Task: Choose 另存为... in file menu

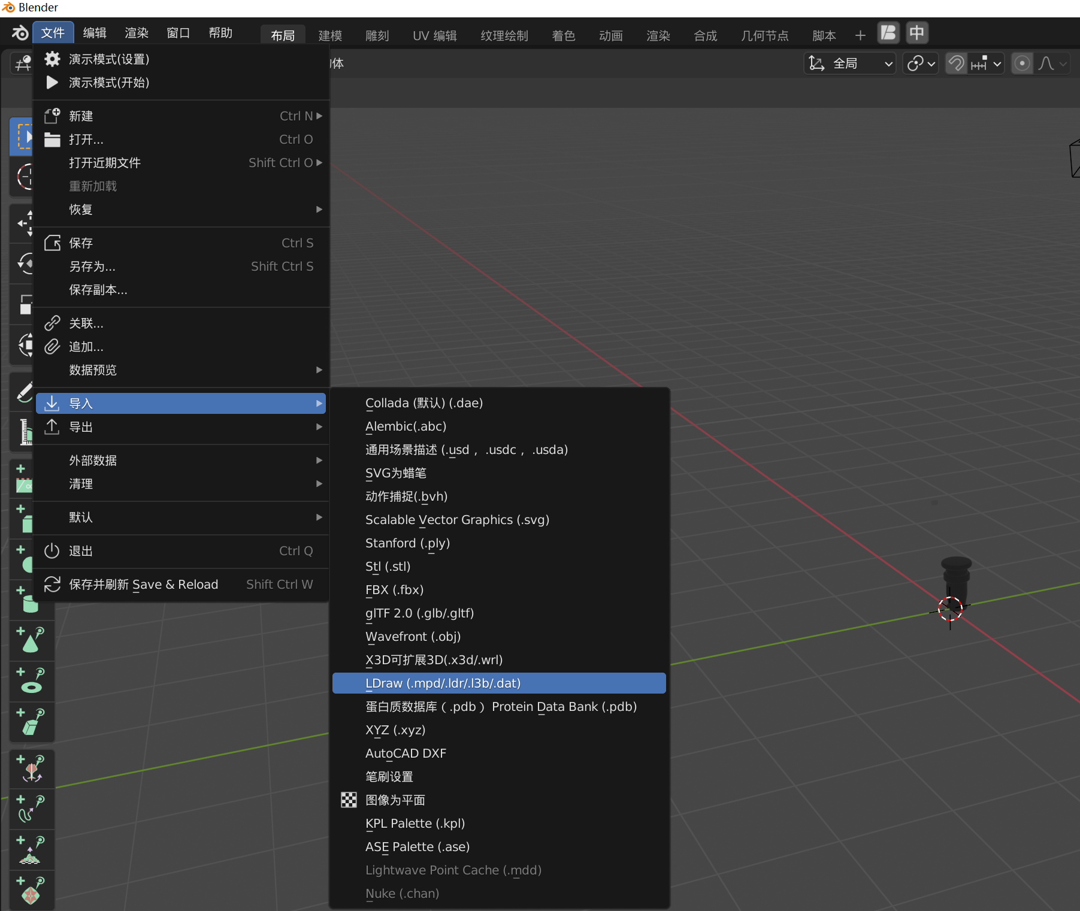Action: [x=181, y=266]
